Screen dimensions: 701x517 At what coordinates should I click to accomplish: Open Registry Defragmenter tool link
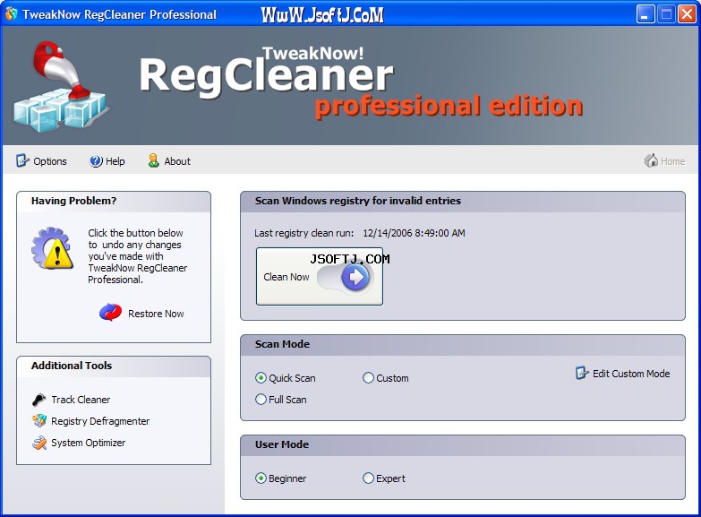coord(100,421)
